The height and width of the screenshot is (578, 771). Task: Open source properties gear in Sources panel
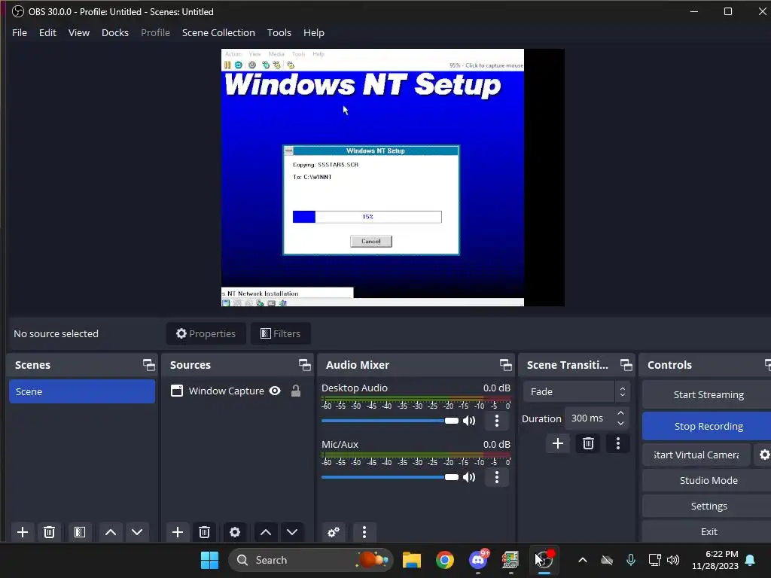tap(235, 532)
